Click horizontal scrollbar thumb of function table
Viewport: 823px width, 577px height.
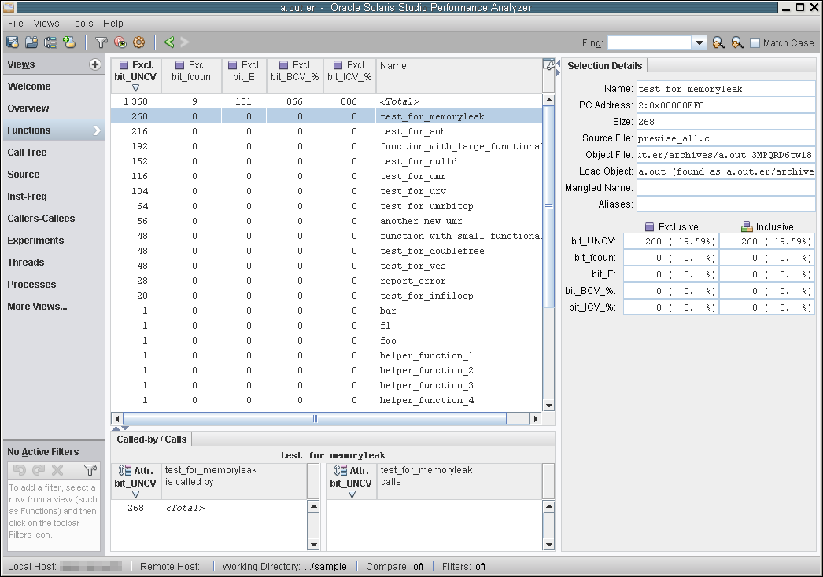coord(315,418)
